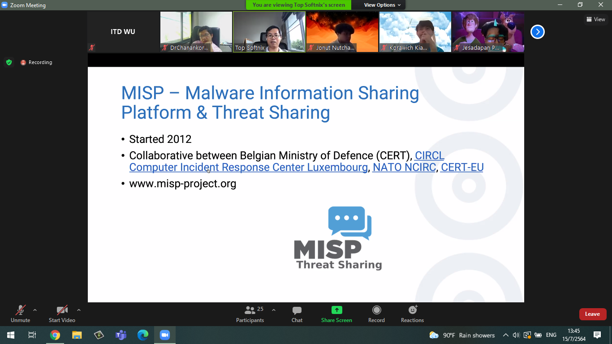Viewport: 612px width, 344px height.
Task: Switch the ENG input language
Action: (x=551, y=335)
